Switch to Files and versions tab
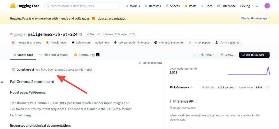Image resolution: width=279 pixels, height=129 pixels. [53, 55]
